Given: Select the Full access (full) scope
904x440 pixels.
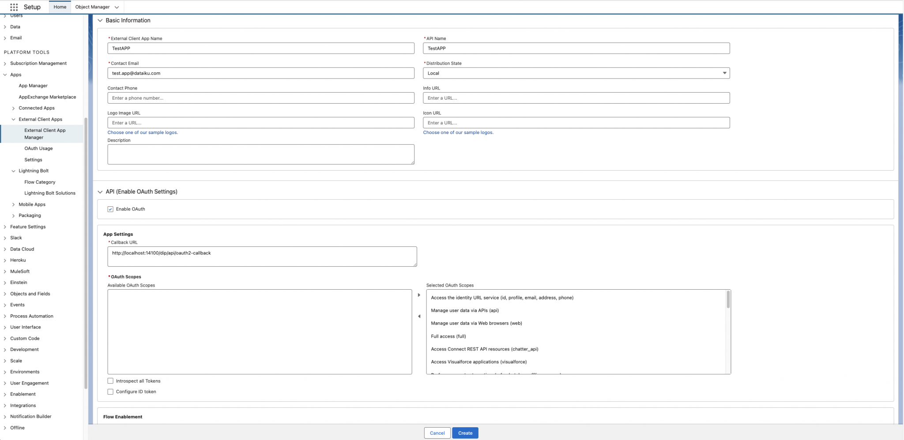Looking at the screenshot, I should (x=448, y=336).
